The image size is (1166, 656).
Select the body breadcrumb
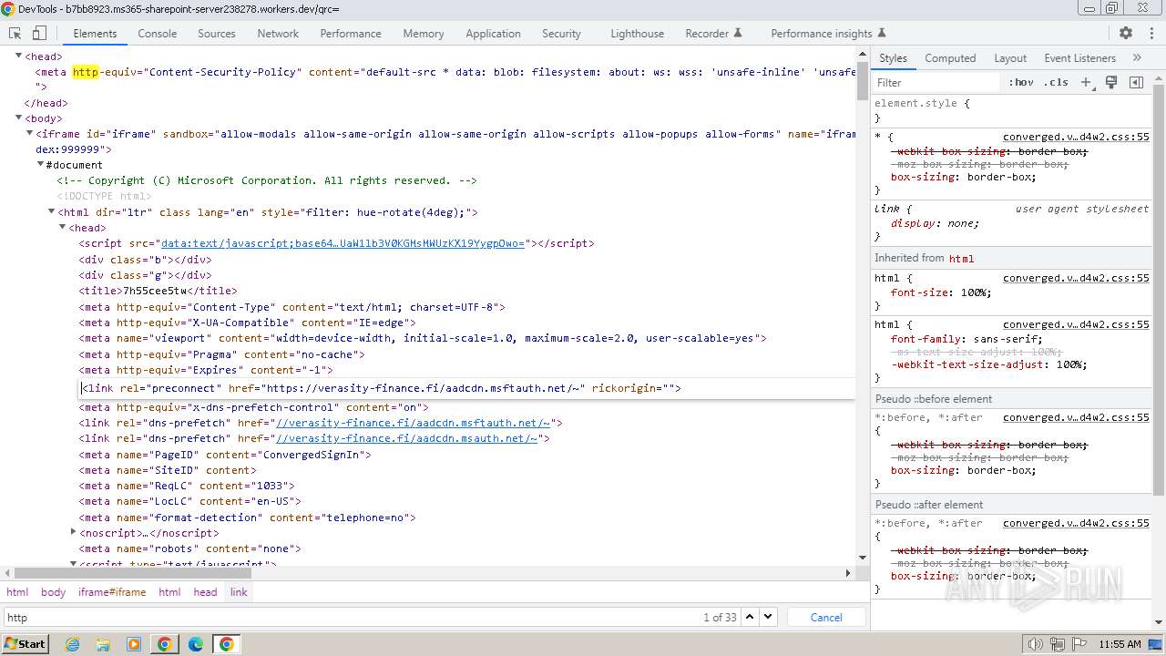pyautogui.click(x=54, y=592)
